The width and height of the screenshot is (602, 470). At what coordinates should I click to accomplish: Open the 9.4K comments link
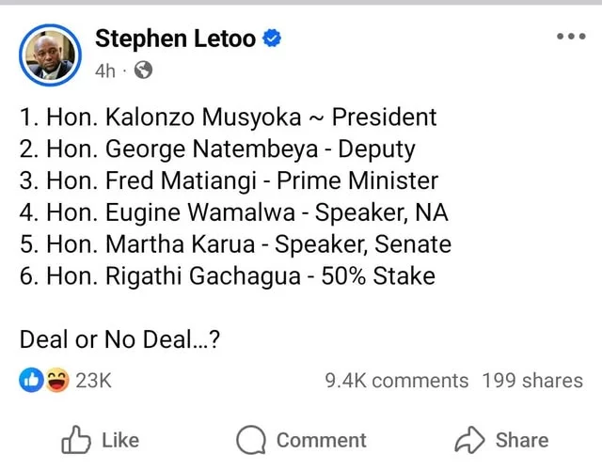[x=396, y=381]
